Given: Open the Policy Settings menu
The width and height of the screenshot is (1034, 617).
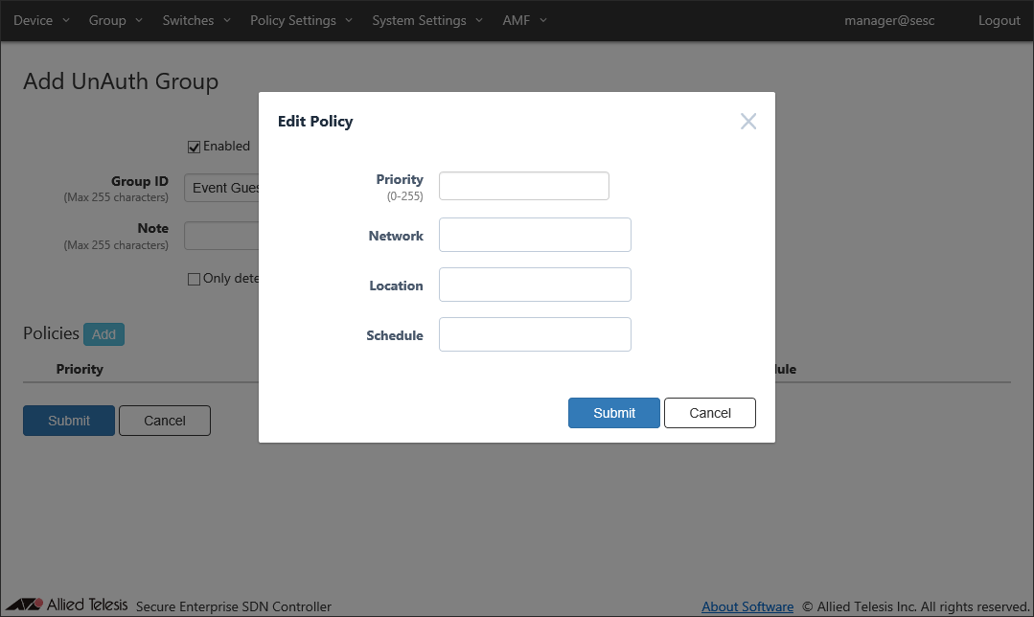Looking at the screenshot, I should (x=301, y=20).
